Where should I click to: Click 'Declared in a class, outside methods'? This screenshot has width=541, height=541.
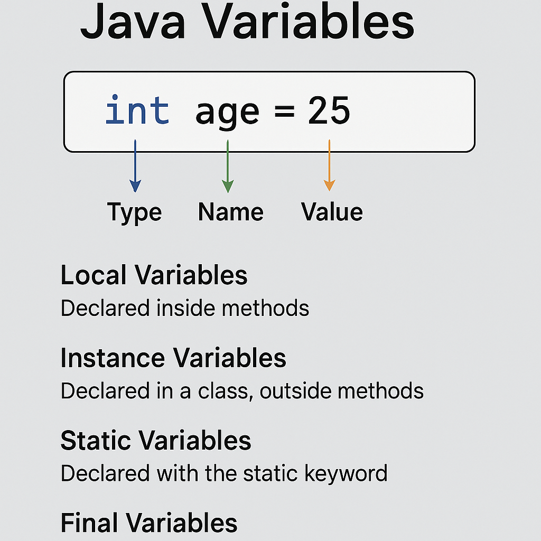(242, 391)
